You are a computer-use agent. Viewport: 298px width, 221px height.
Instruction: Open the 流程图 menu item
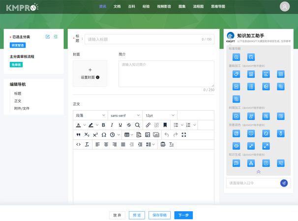[x=198, y=7]
